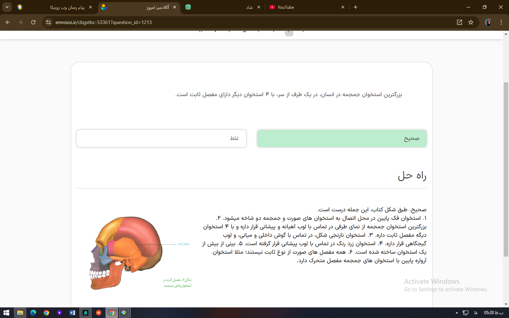Launch Microsoft Edge from the taskbar

click(33, 313)
